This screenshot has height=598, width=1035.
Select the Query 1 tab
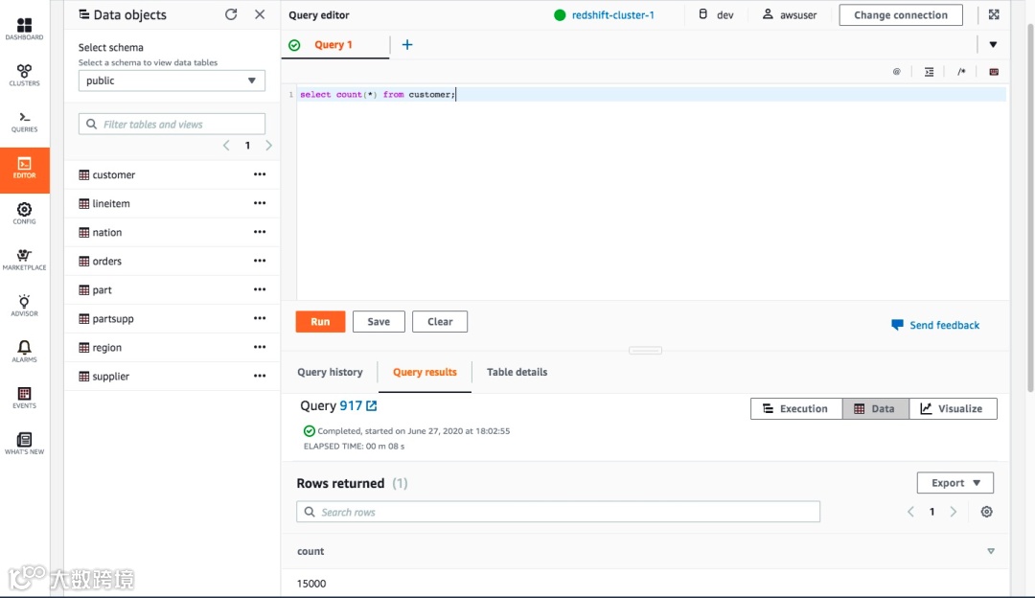click(x=335, y=44)
